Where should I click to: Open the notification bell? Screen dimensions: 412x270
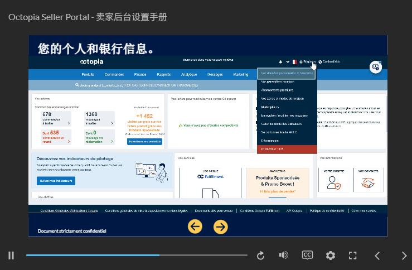[280, 62]
